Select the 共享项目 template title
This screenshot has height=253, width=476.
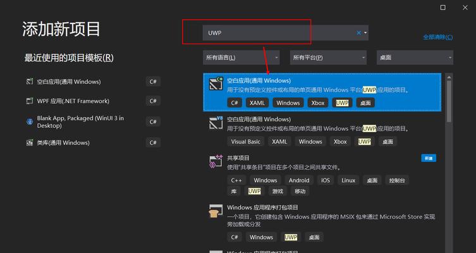tap(238, 158)
